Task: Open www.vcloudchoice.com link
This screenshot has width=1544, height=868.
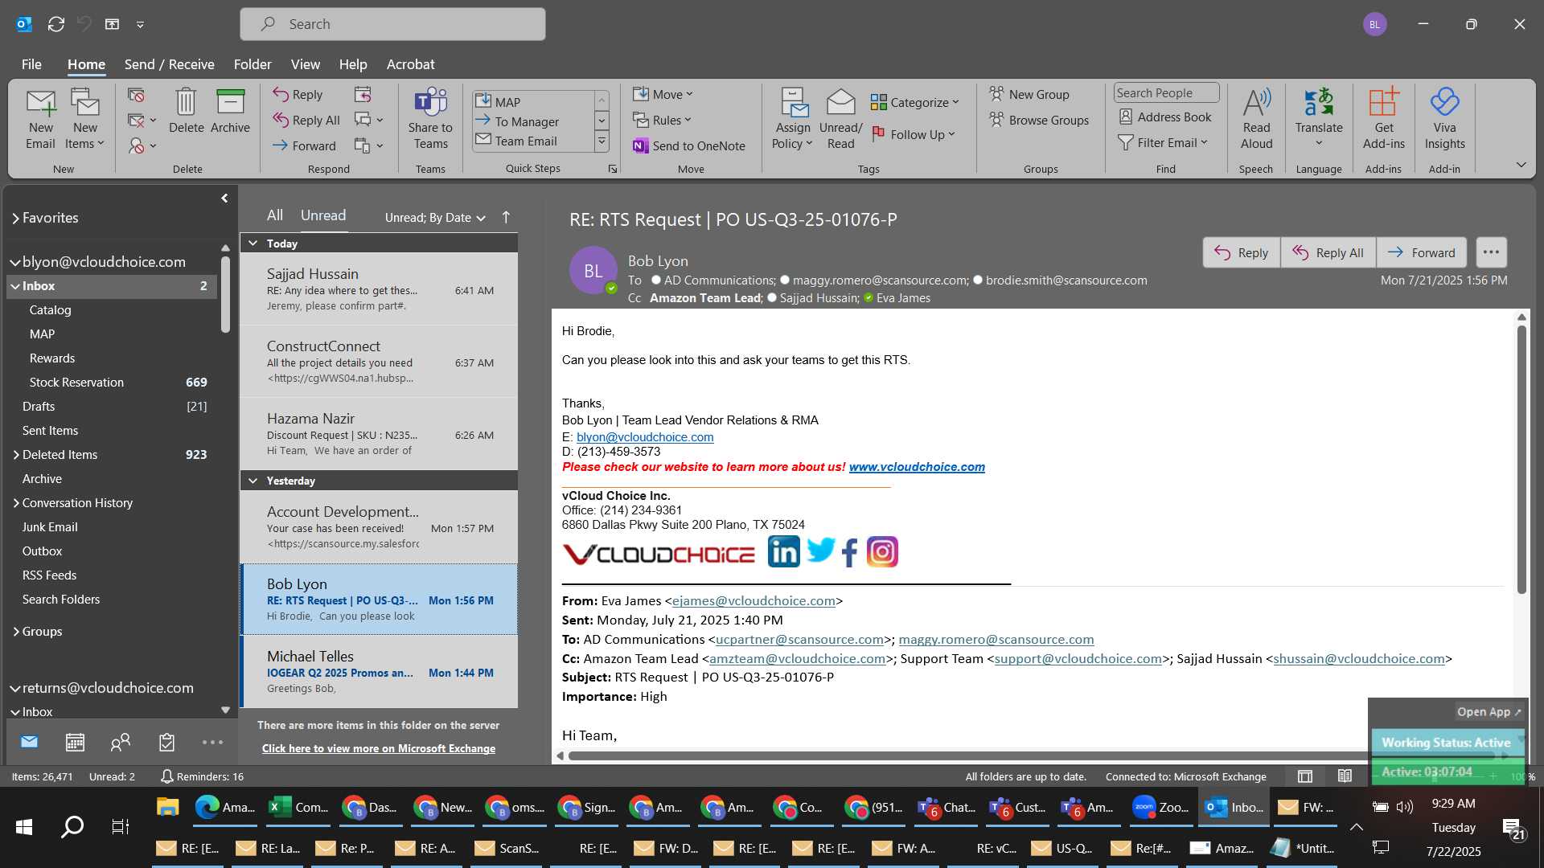Action: tap(917, 467)
